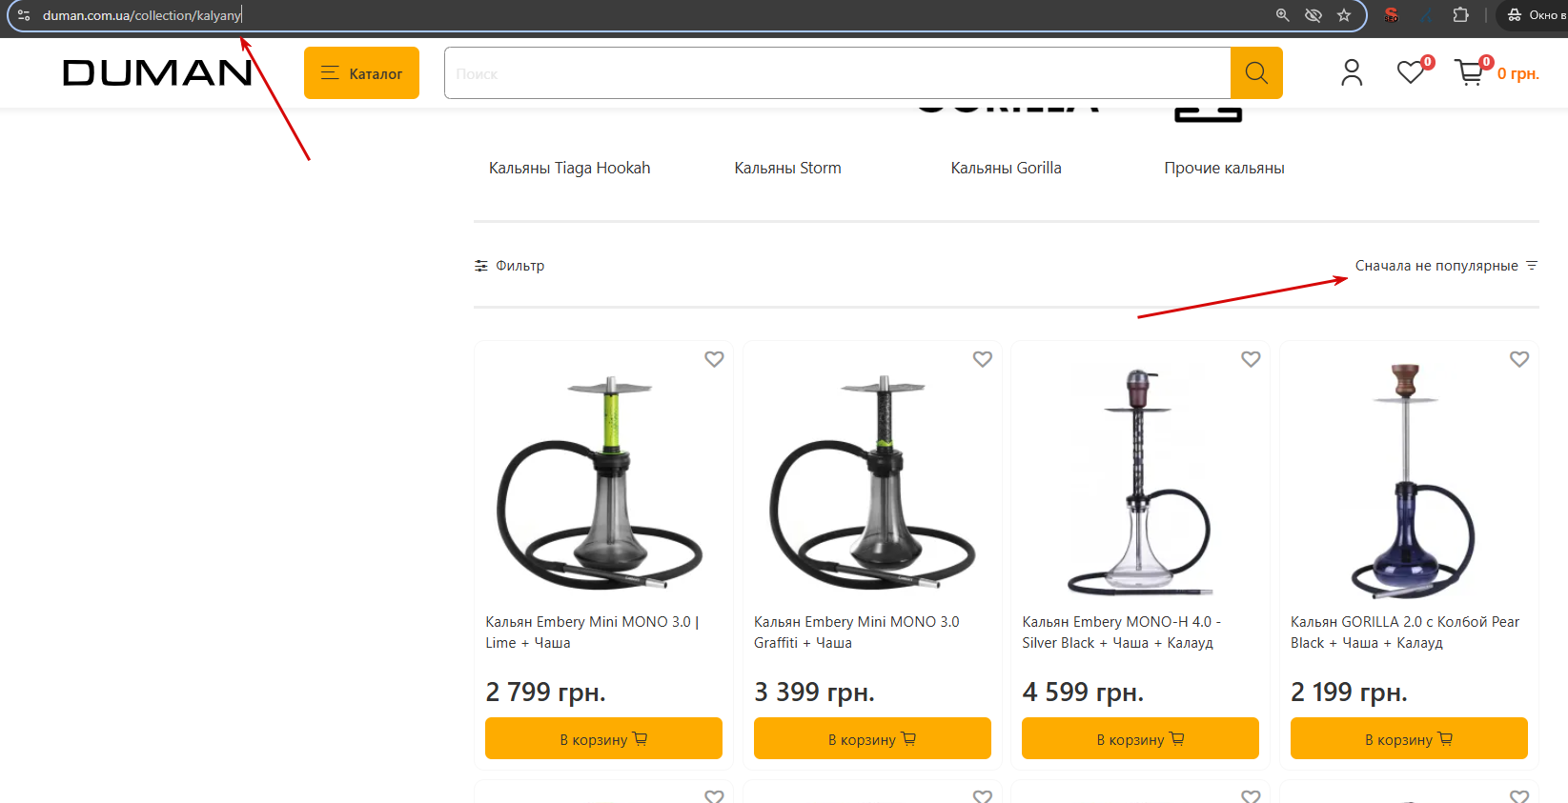Screen dimensions: 1568x803
Task: Open Embery MONO-H 4.0 Silver Black product image
Action: pyautogui.click(x=1140, y=481)
